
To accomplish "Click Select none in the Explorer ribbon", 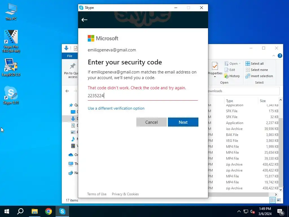I will 257,70.
